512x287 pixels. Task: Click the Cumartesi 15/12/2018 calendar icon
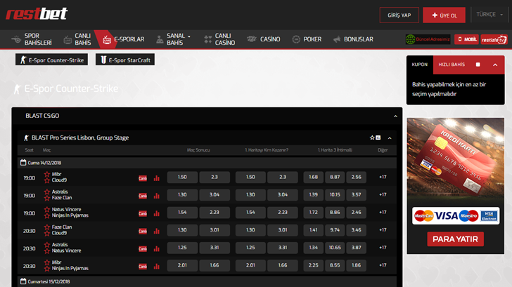pos(23,281)
